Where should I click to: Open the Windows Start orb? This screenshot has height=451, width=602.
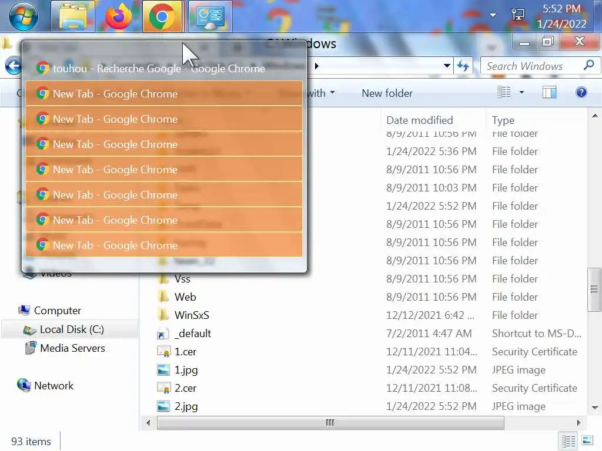(24, 16)
